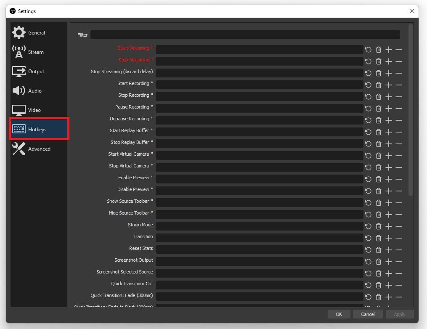Focus the Studio Mode hotkey field
This screenshot has width=427, height=329.
(259, 226)
